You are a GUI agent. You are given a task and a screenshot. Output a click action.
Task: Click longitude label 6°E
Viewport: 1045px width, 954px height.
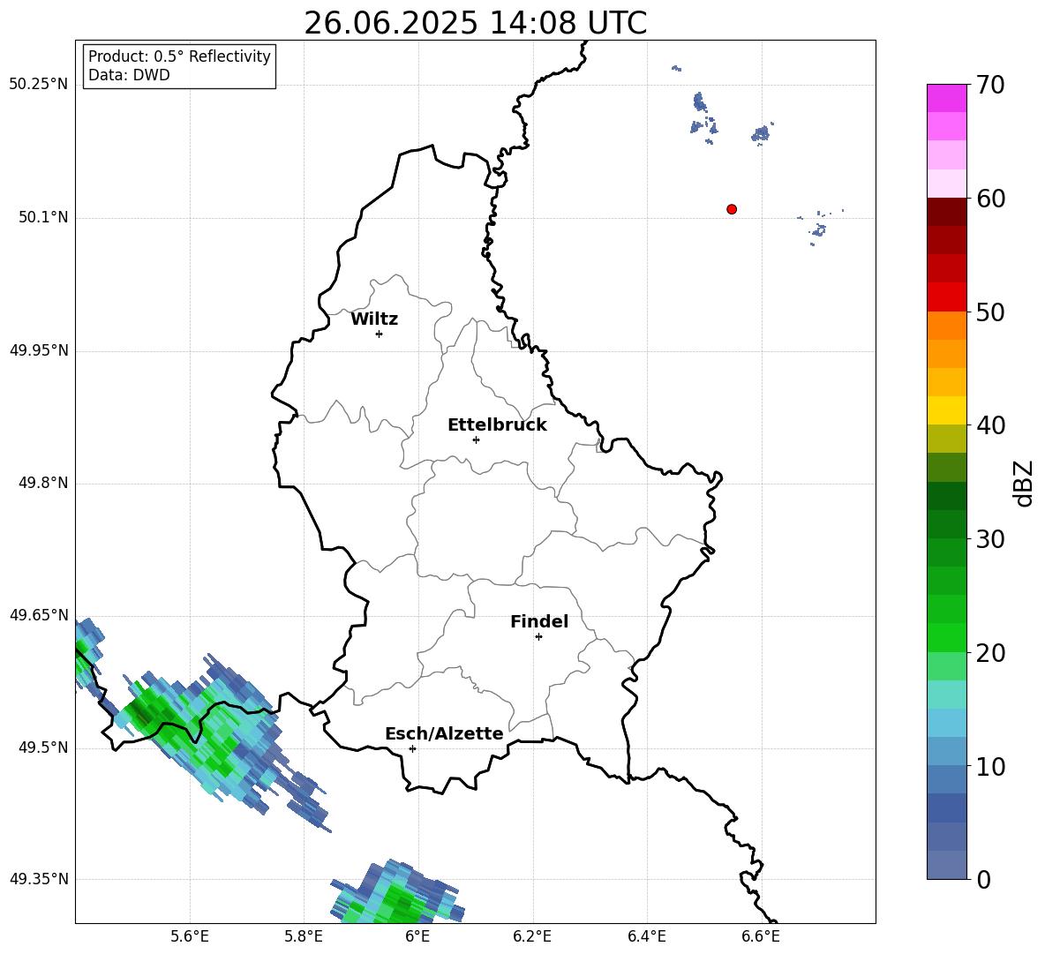(417, 937)
